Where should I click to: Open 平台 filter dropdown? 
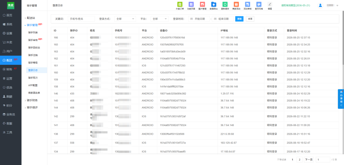point(160,19)
